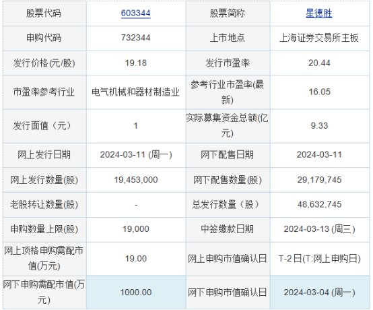Select the 网上顶格申购需配市值(万元) label

(44, 258)
